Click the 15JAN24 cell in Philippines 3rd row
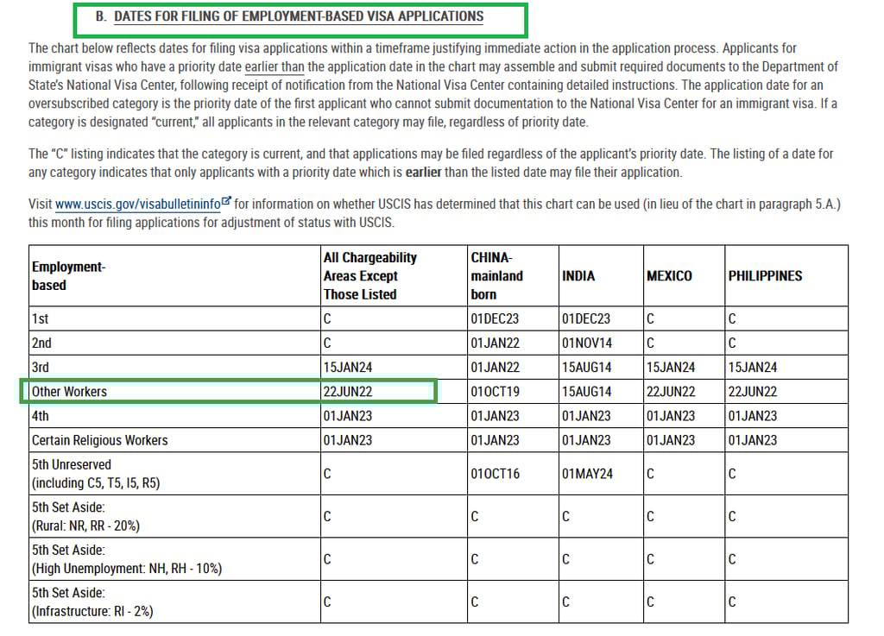This screenshot has height=636, width=884. point(753,368)
